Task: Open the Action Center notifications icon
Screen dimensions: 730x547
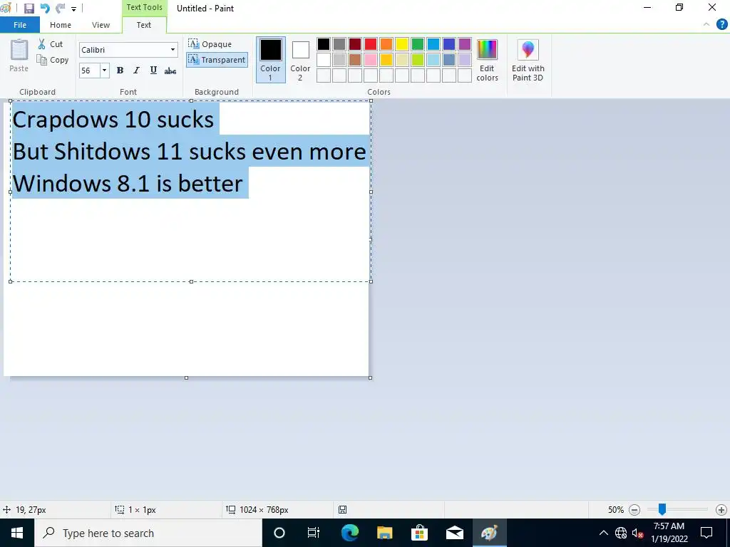Action: [706, 533]
